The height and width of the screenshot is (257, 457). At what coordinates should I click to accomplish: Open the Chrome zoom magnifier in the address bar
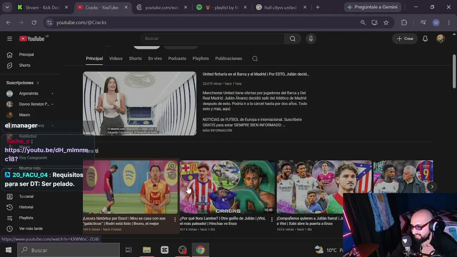(x=363, y=22)
